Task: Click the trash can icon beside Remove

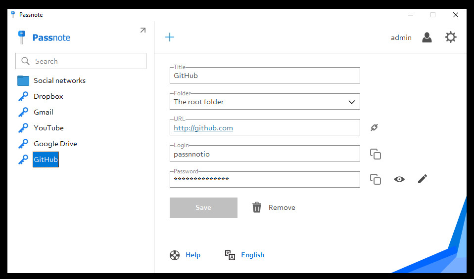Action: click(257, 207)
